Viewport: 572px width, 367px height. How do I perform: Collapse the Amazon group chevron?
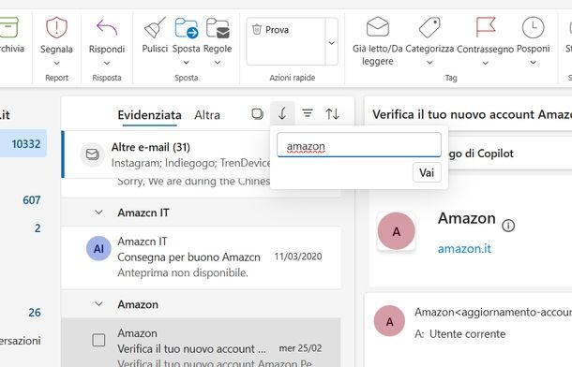[98, 304]
